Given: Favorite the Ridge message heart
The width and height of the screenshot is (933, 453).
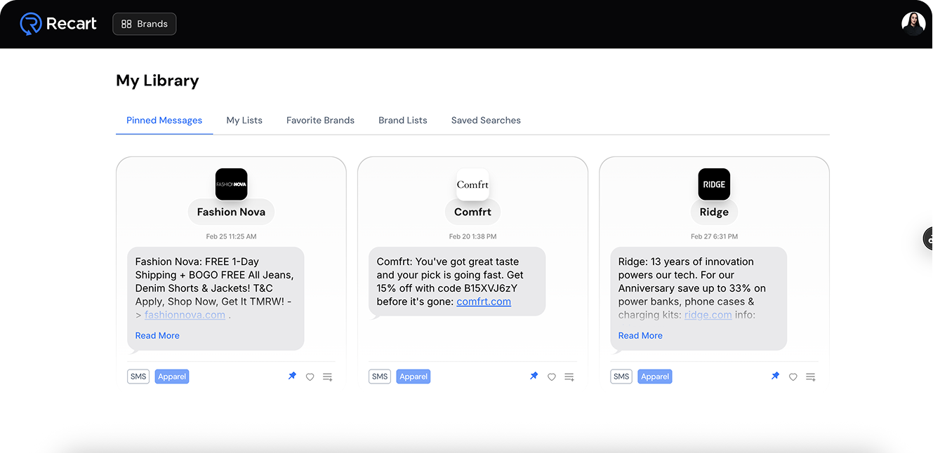Looking at the screenshot, I should pos(793,377).
